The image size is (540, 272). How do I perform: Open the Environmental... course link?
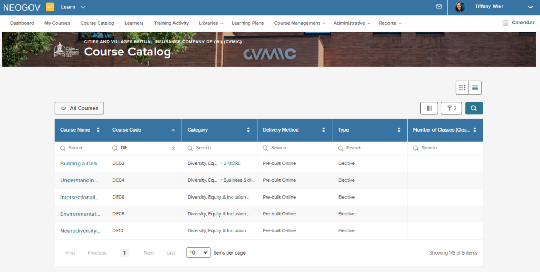click(80, 214)
